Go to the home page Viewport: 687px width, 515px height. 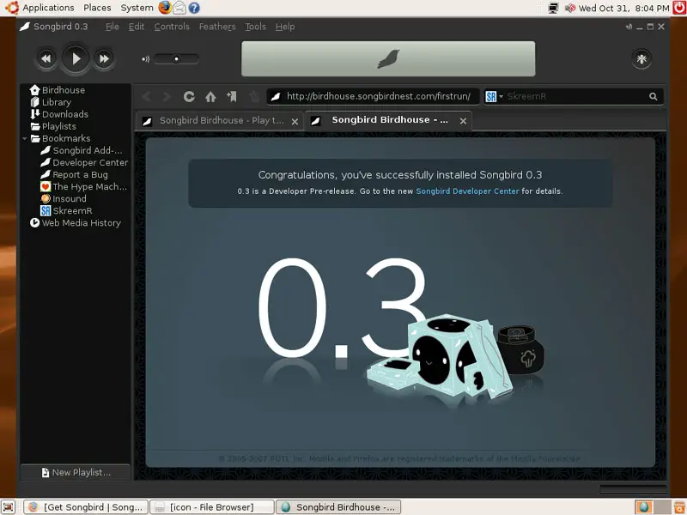(210, 96)
